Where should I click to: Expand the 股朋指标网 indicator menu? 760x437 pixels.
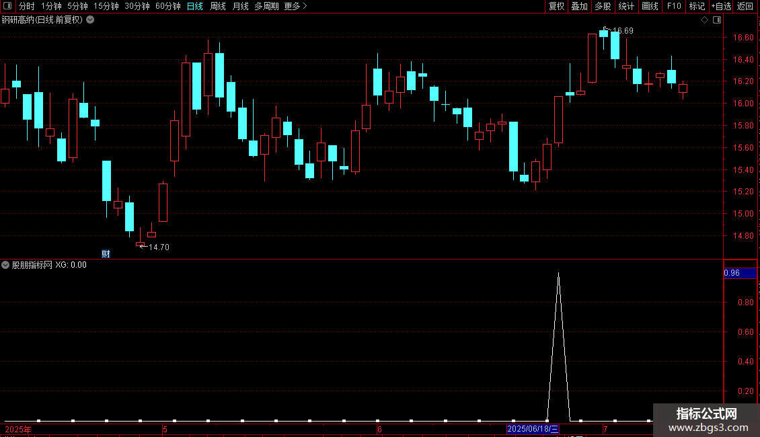(x=5, y=265)
